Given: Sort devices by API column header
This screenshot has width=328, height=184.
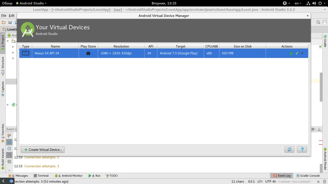Looking at the screenshot, I should pyautogui.click(x=151, y=46).
